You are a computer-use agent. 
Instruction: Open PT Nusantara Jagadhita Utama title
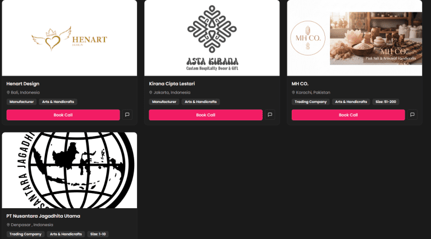point(43,216)
